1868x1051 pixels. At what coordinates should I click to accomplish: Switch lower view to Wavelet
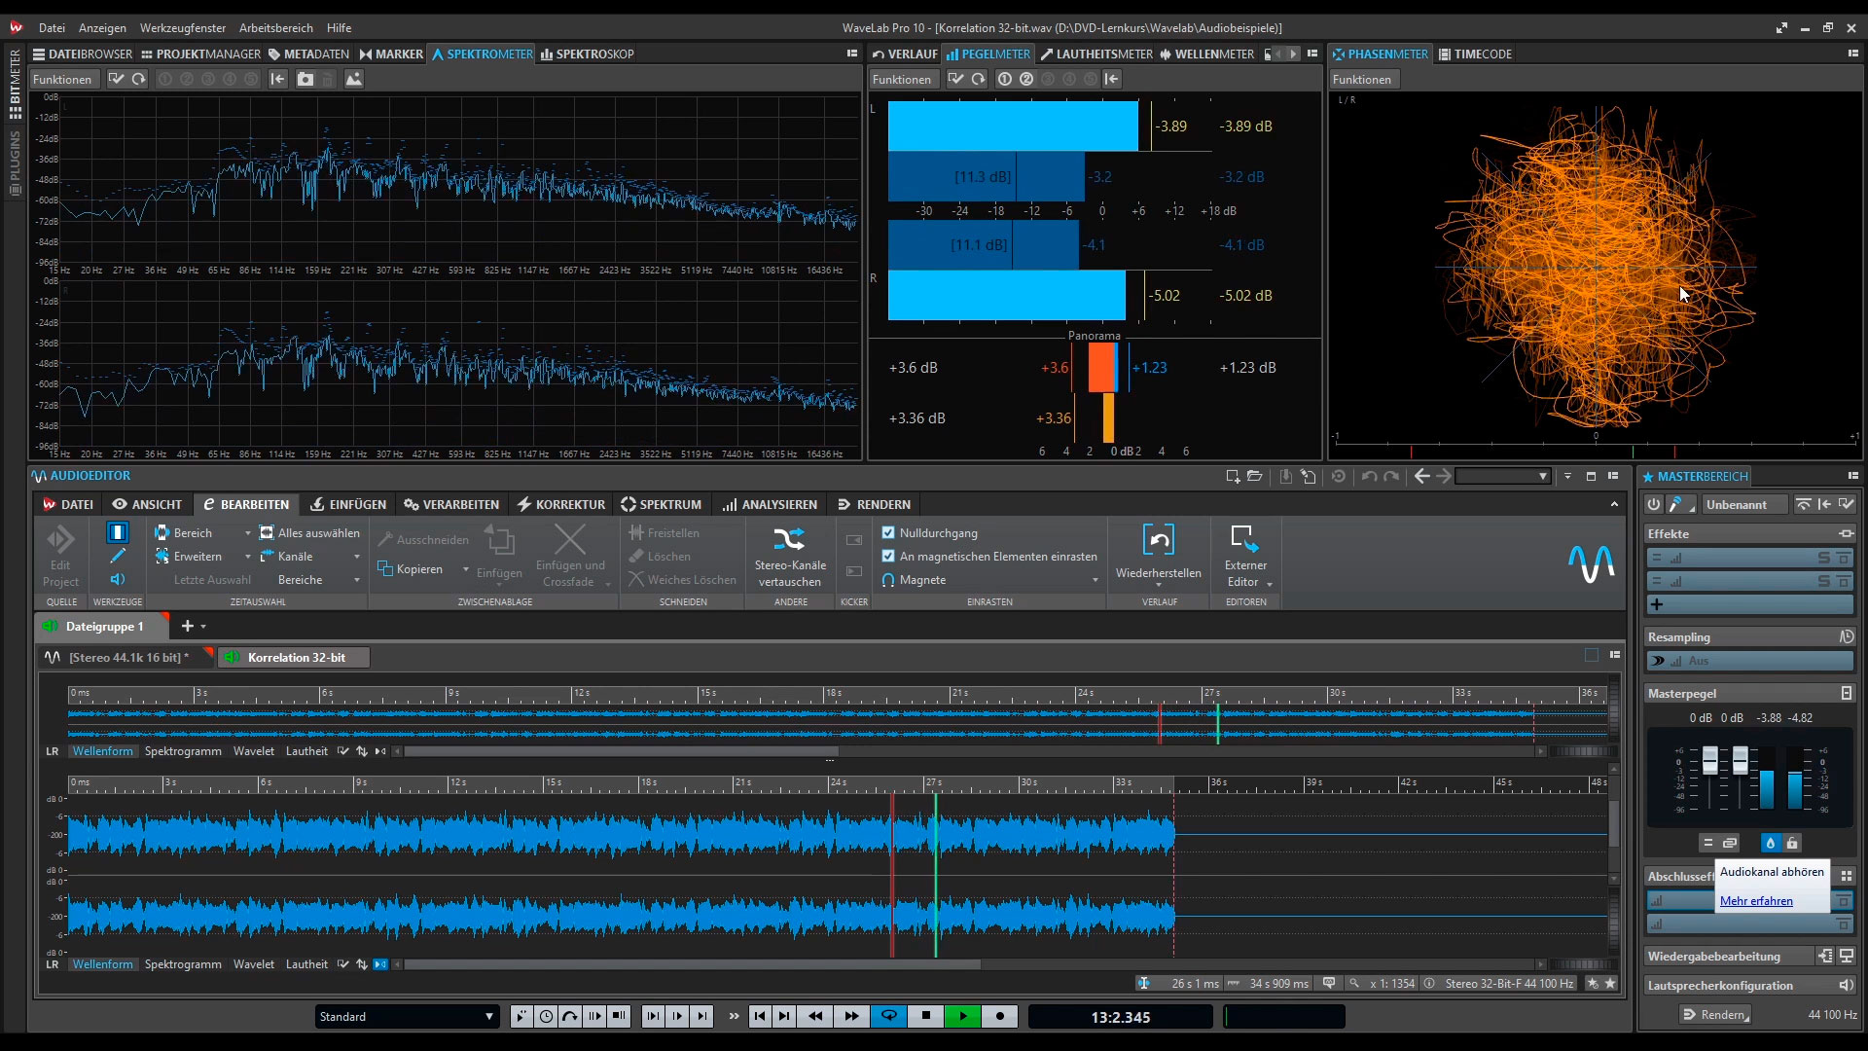254,964
